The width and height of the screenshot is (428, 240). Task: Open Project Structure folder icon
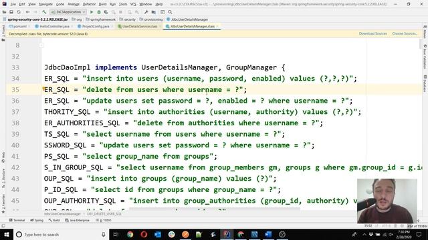(154, 12)
